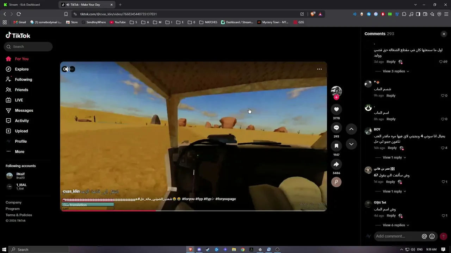Close the Comments panel

pyautogui.click(x=444, y=34)
